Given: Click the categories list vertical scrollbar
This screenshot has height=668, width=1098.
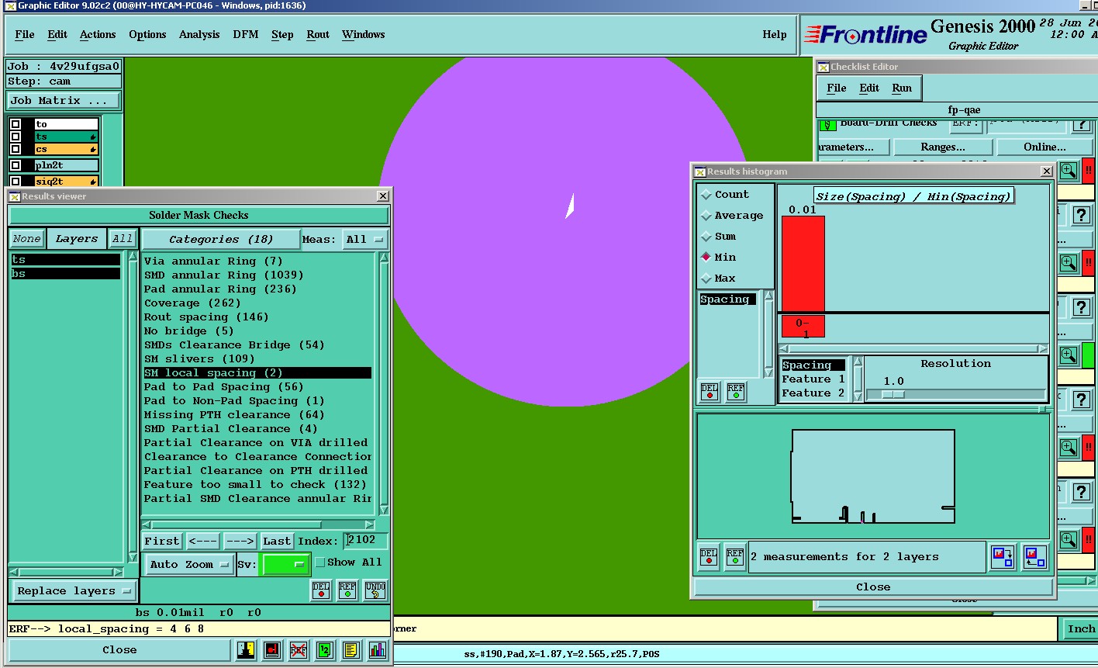Looking at the screenshot, I should click(x=383, y=384).
